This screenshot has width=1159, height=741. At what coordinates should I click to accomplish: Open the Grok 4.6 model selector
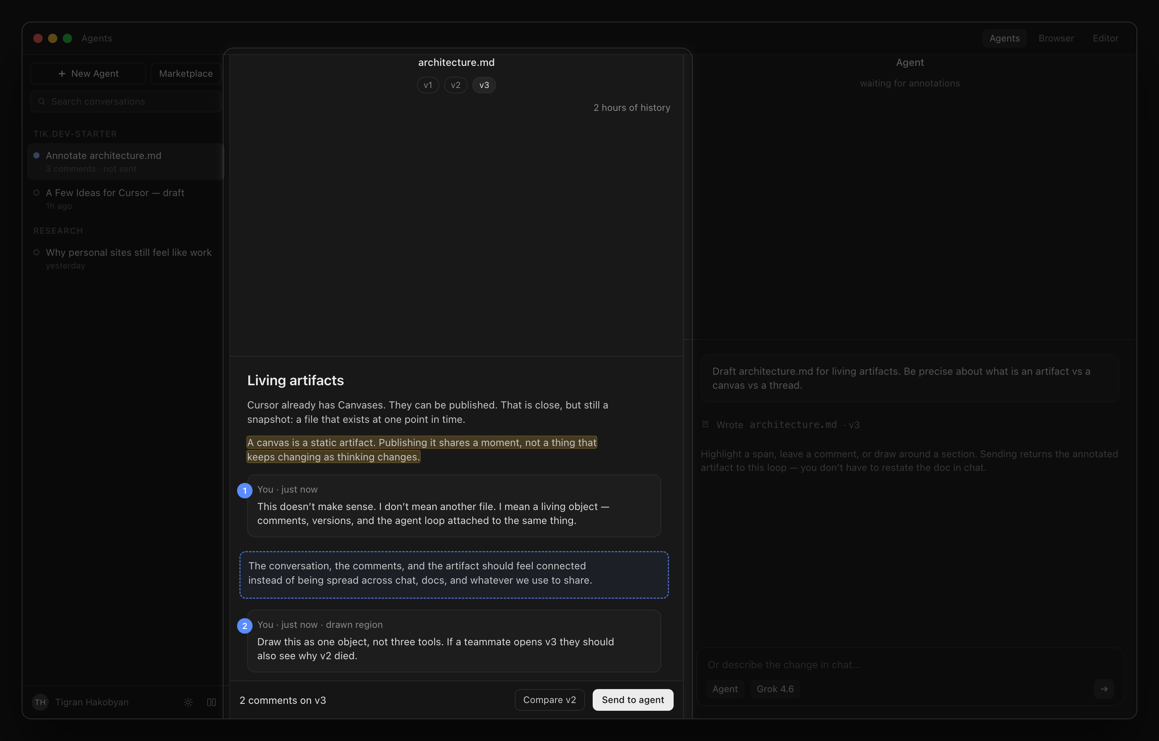tap(775, 689)
